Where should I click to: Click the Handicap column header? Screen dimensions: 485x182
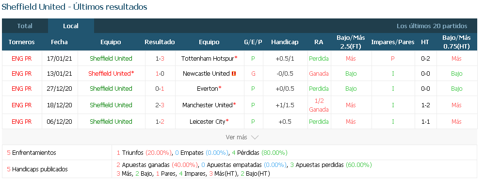tap(285, 42)
